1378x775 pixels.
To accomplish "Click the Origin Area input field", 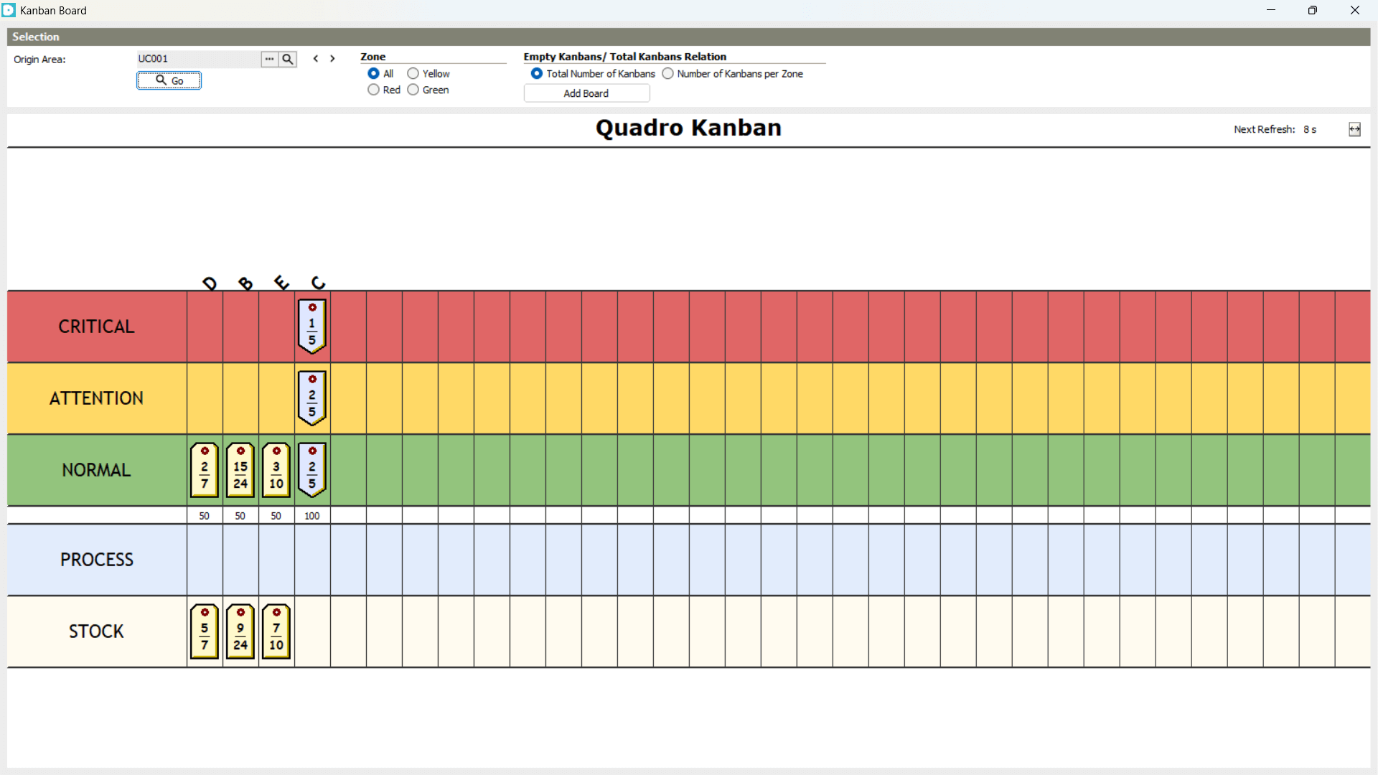I will point(198,59).
